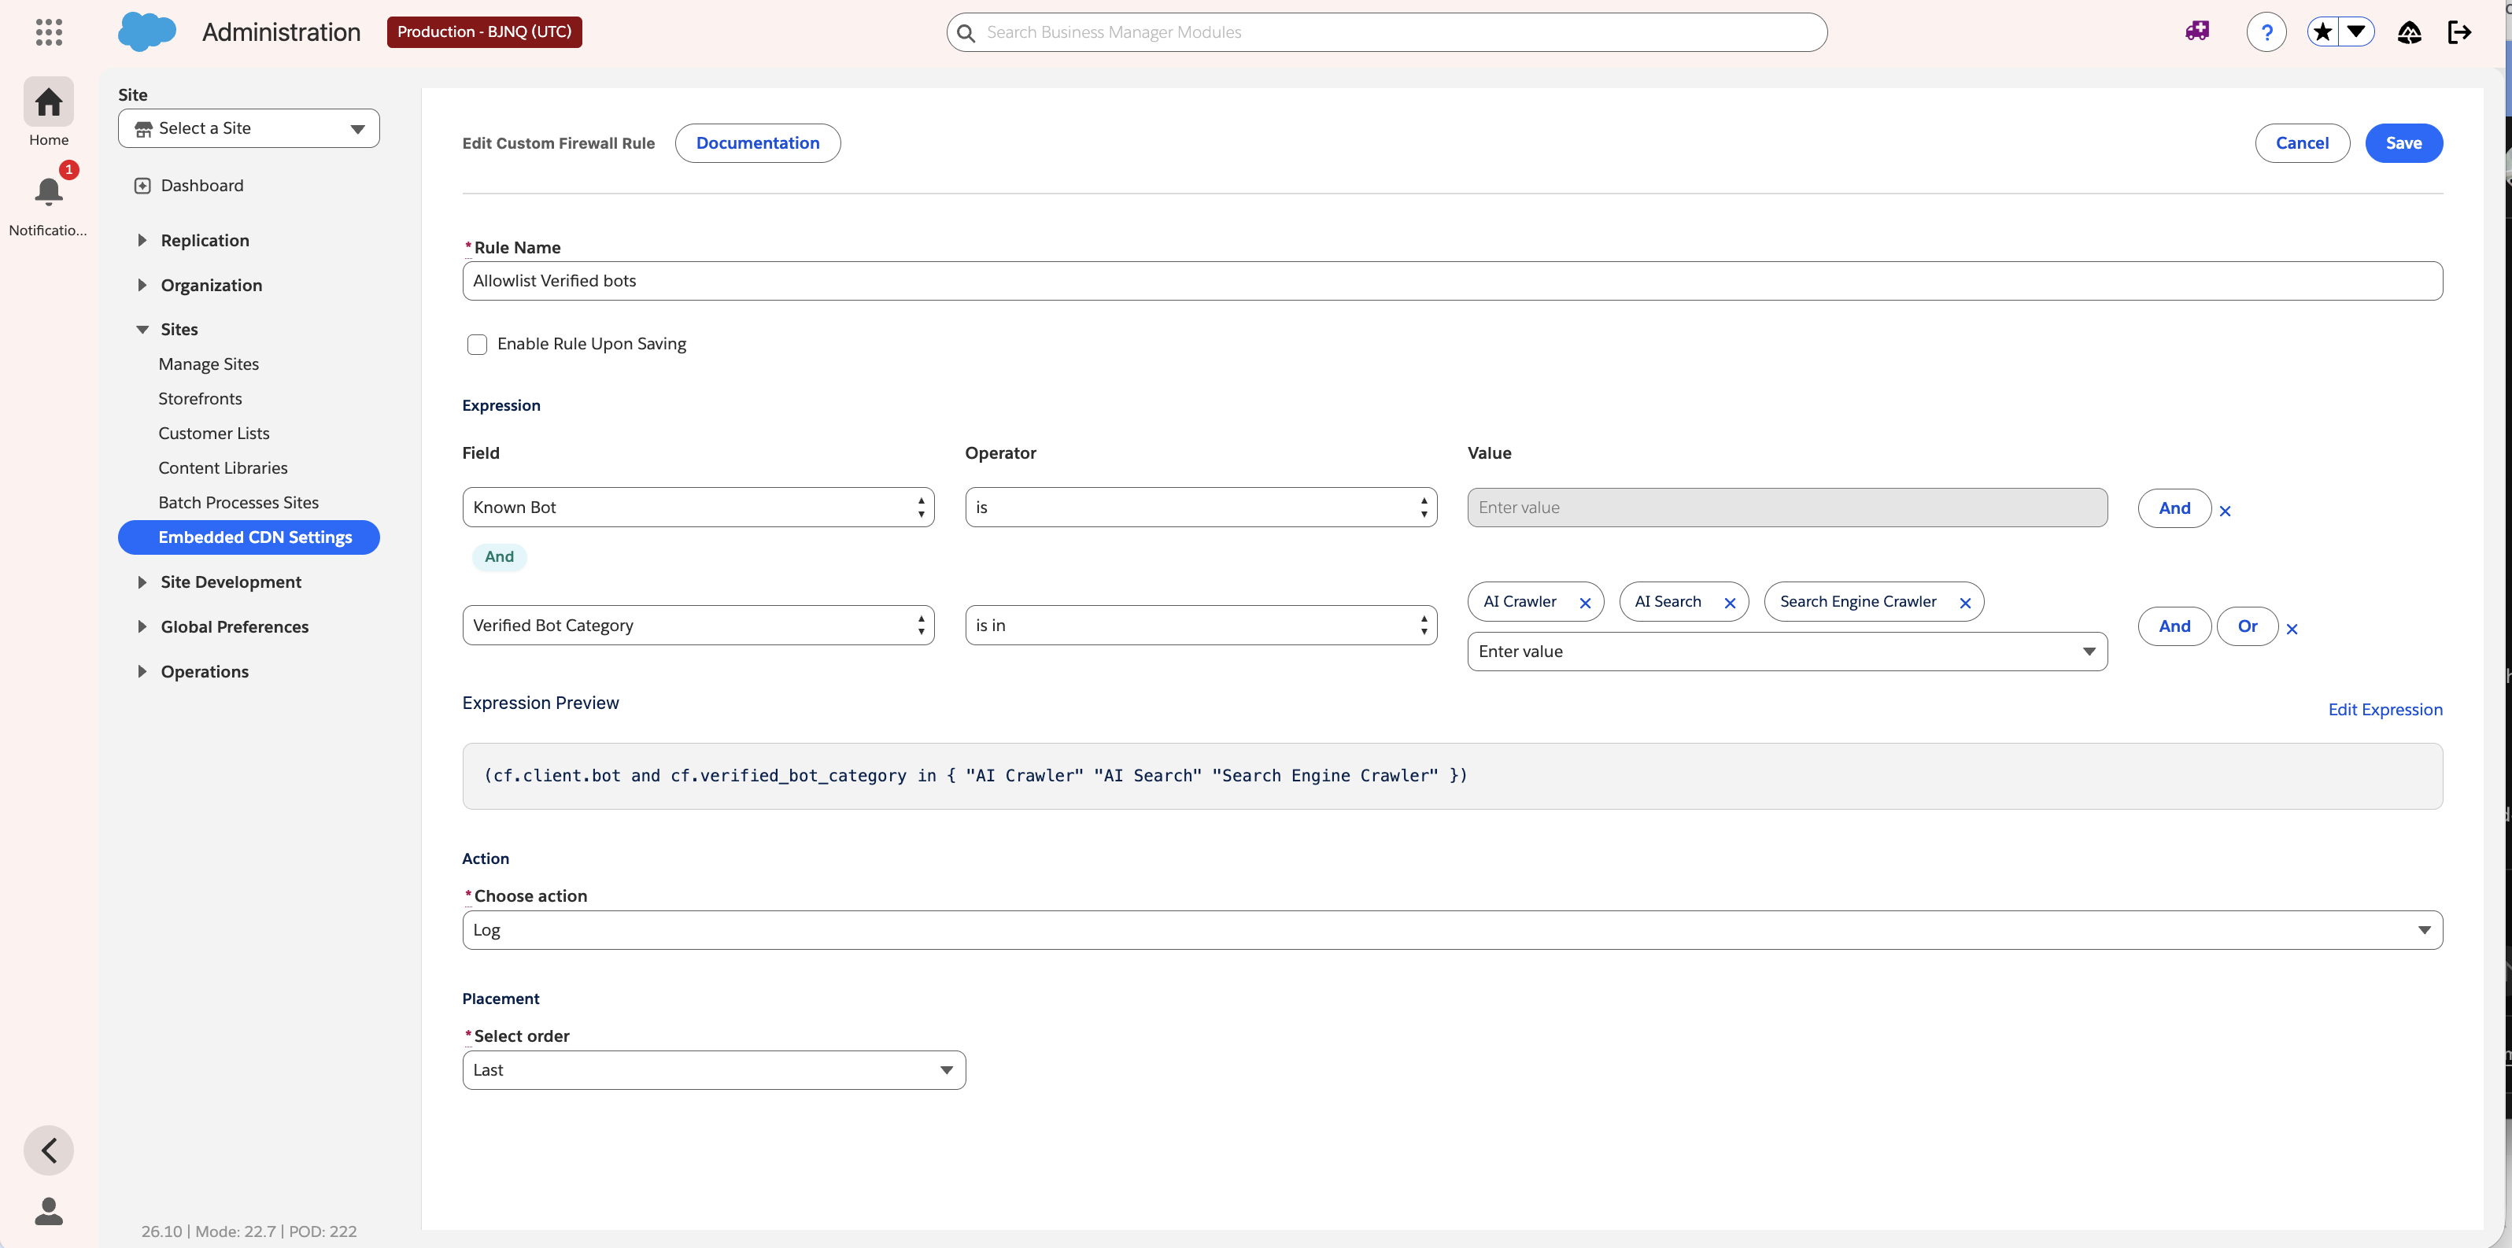Open the 'is' operator dropdown
Image resolution: width=2512 pixels, height=1248 pixels.
pyautogui.click(x=1200, y=507)
